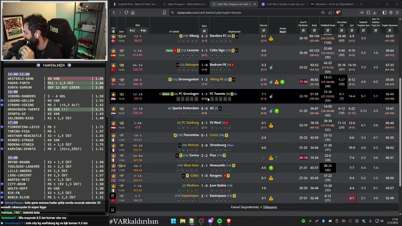
Task: Toggle favorite star for FC Salzburg row
Action: 113,123
